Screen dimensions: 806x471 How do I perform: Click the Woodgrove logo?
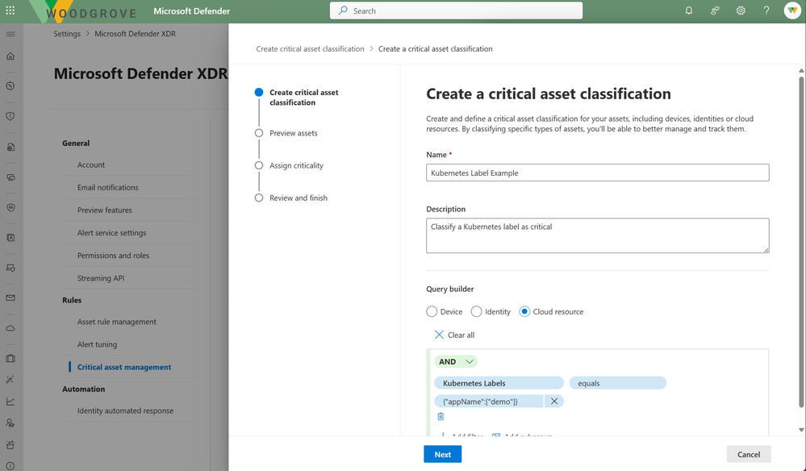(84, 12)
